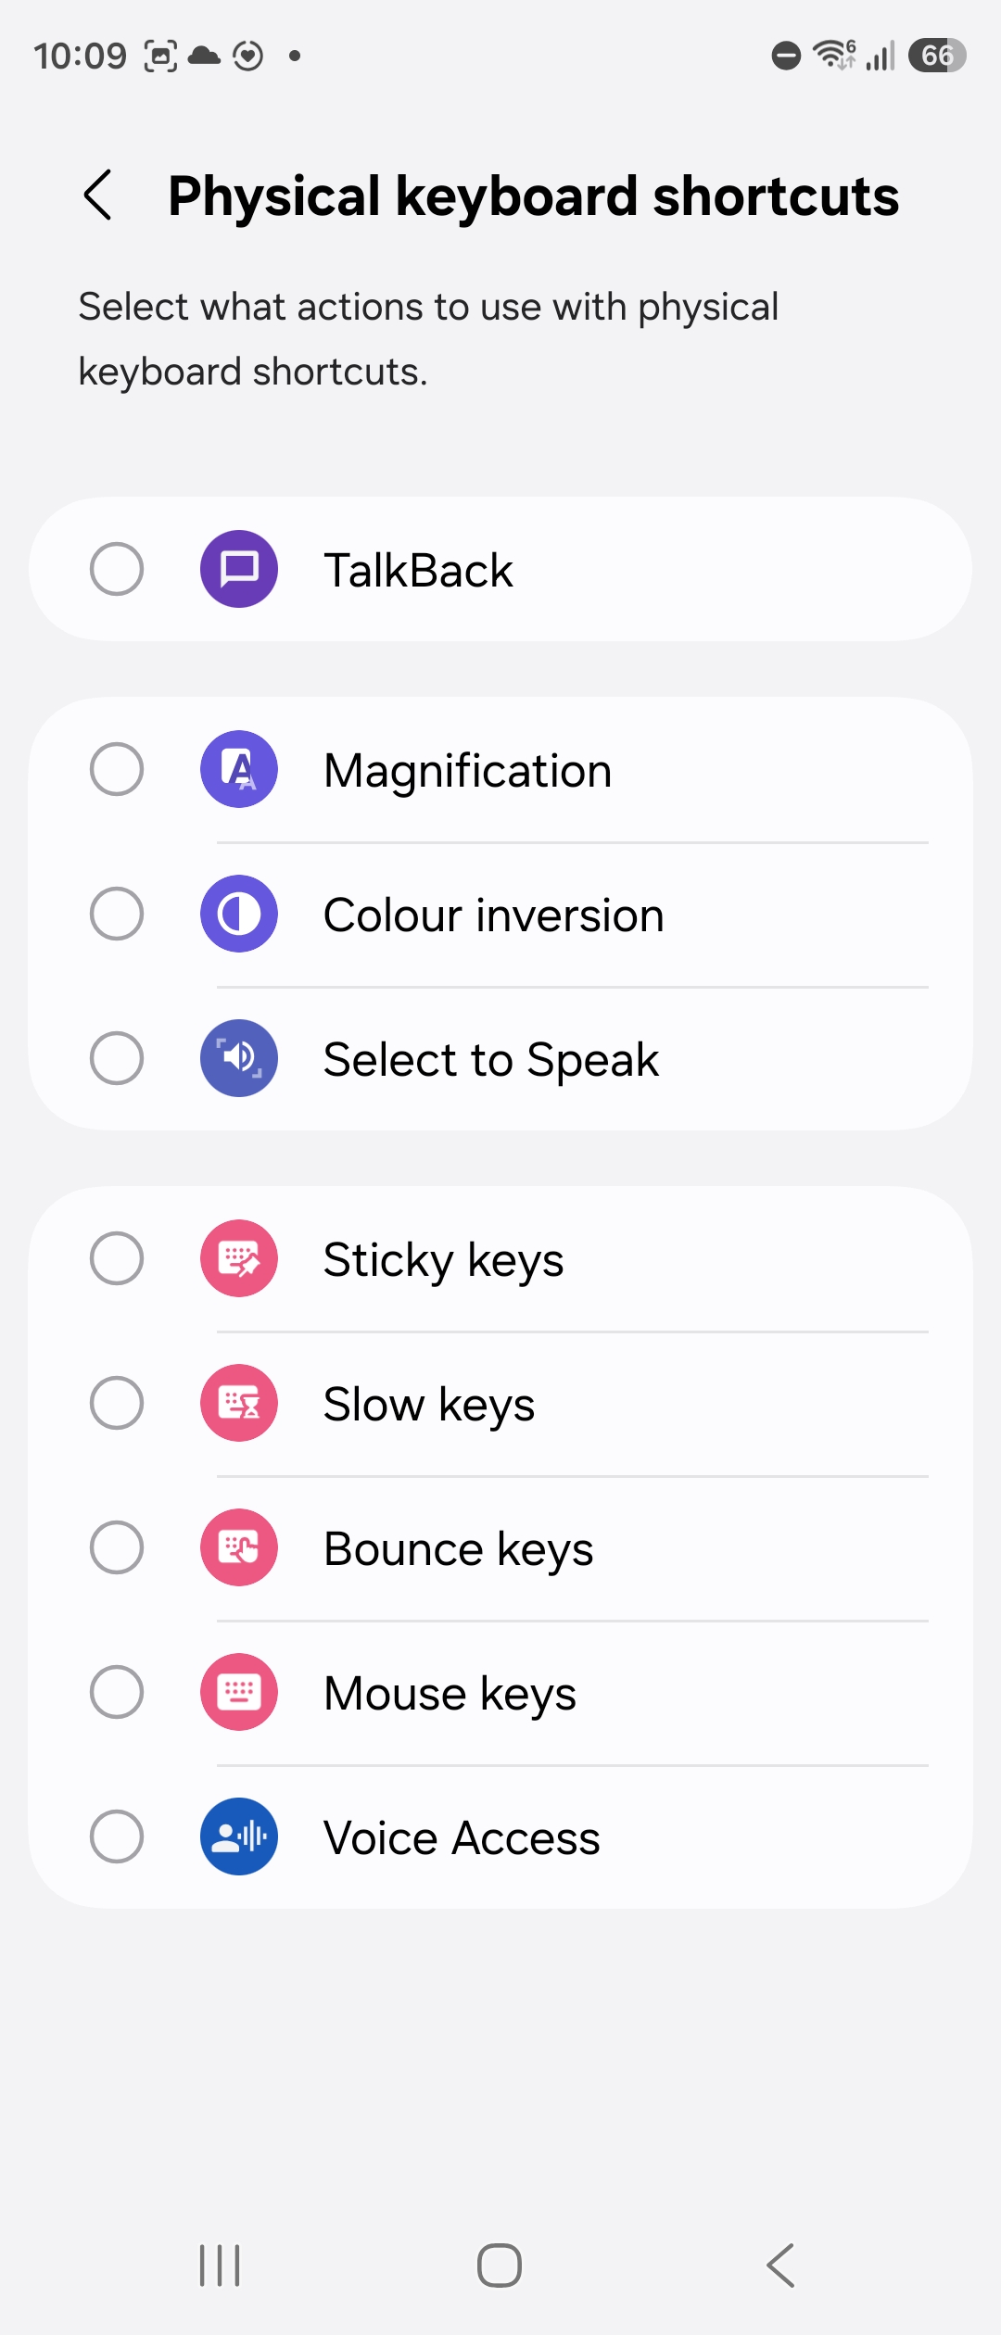
Task: Select the TalkBack radio button
Action: tap(117, 569)
